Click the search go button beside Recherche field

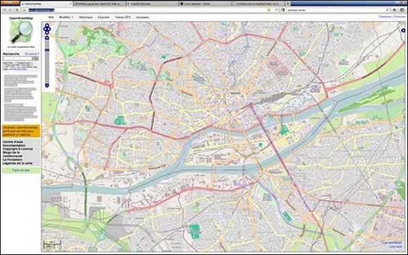click(x=36, y=58)
